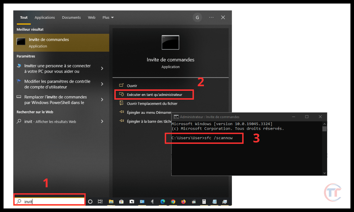Click the Ouvrir action icon

[121, 86]
